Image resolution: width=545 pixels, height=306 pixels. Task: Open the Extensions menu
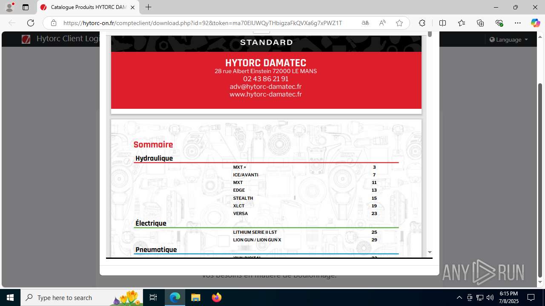point(422,23)
